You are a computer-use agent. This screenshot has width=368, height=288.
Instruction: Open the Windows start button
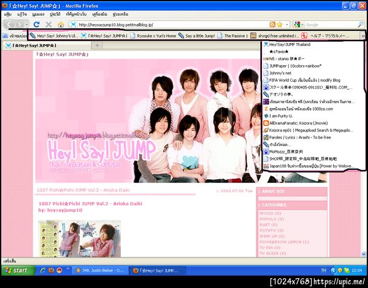point(18,270)
